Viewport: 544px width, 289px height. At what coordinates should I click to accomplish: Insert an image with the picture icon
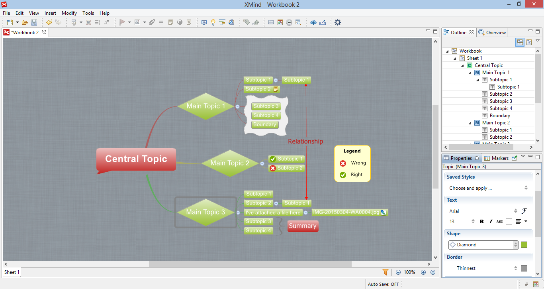(x=137, y=23)
